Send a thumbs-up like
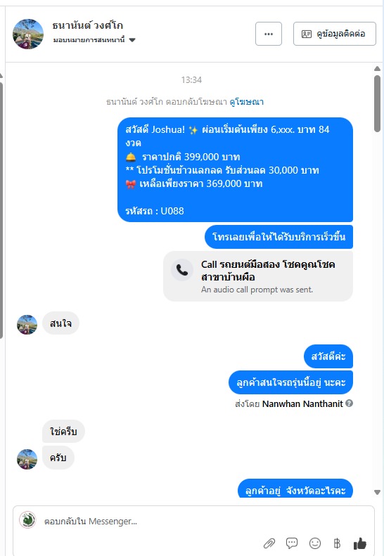Screen dimensions: 384x556 (360, 543)
